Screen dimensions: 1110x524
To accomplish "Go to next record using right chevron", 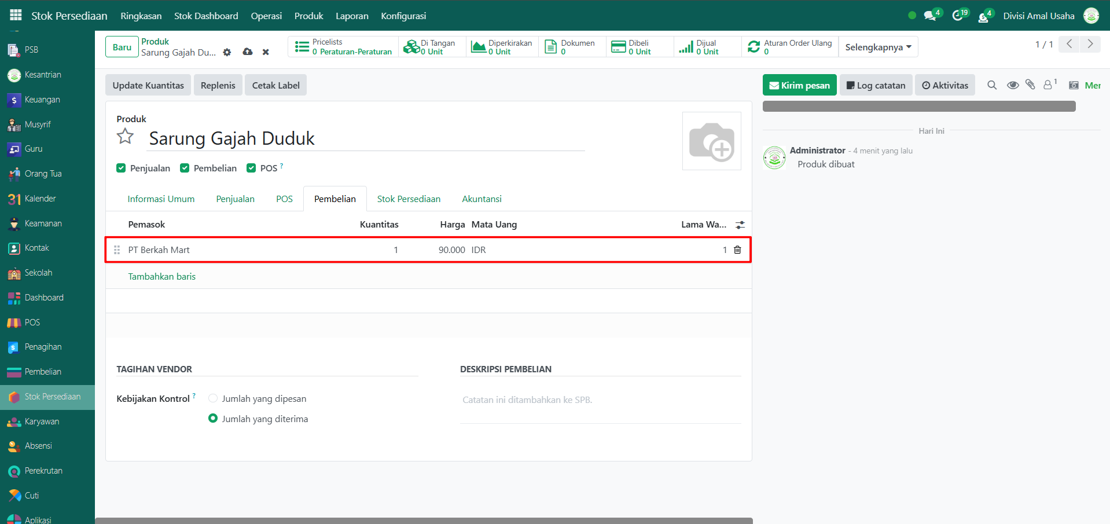I will click(x=1090, y=44).
